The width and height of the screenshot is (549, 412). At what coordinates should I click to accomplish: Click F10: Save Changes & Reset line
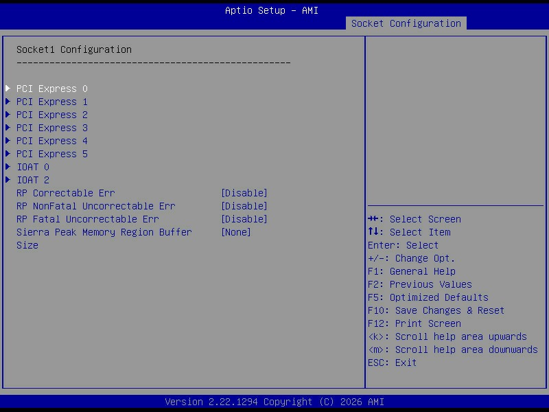436,310
